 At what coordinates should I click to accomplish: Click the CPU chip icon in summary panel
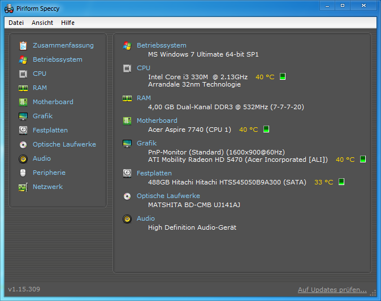click(x=127, y=68)
